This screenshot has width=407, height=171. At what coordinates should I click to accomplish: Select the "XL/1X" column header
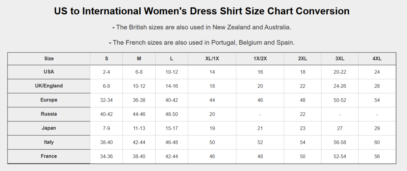click(x=212, y=59)
